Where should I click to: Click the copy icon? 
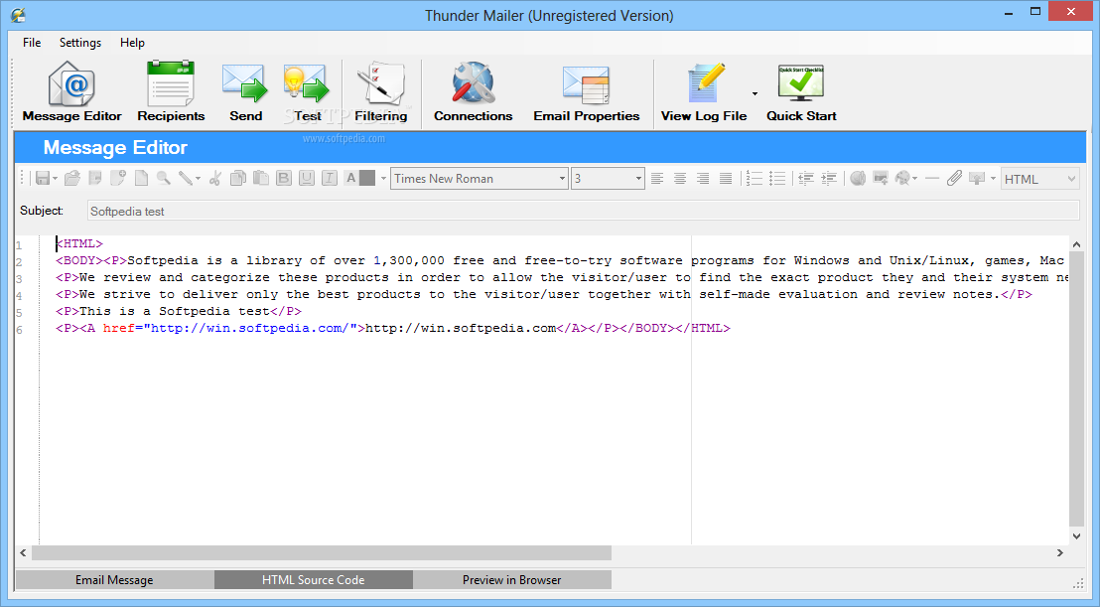238,178
